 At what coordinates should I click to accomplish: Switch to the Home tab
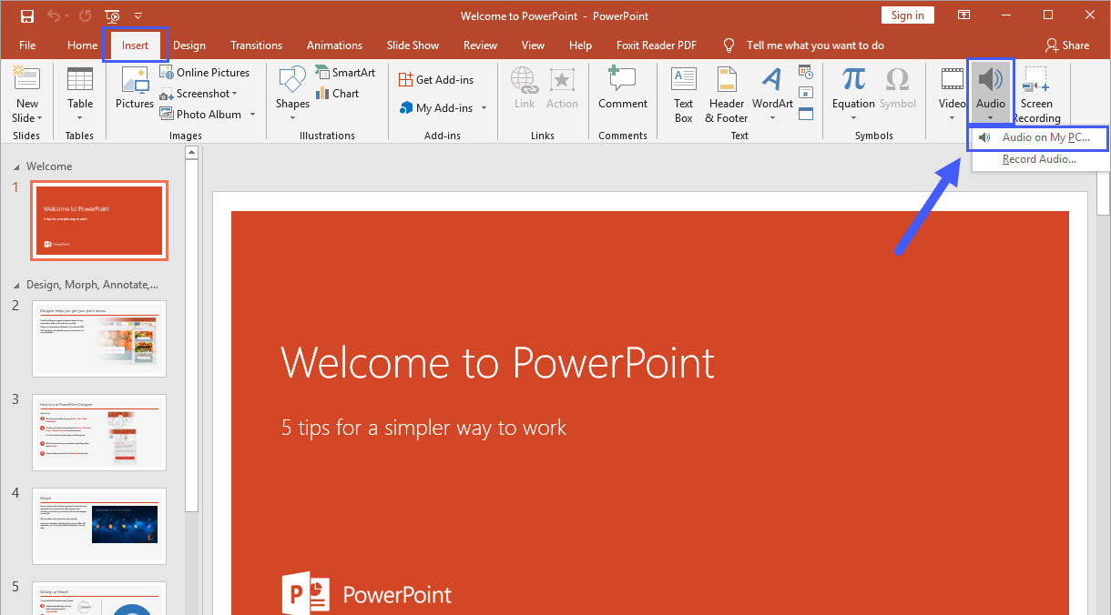tap(82, 45)
